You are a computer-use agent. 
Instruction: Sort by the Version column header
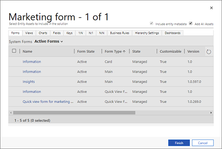(x=193, y=51)
